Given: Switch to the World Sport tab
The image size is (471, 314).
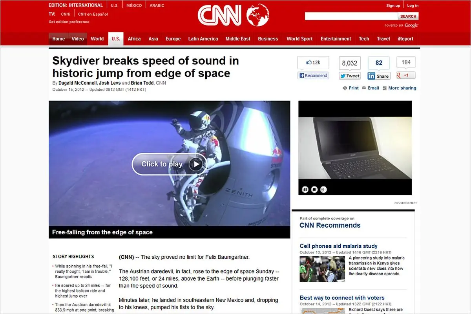Looking at the screenshot, I should coord(299,39).
